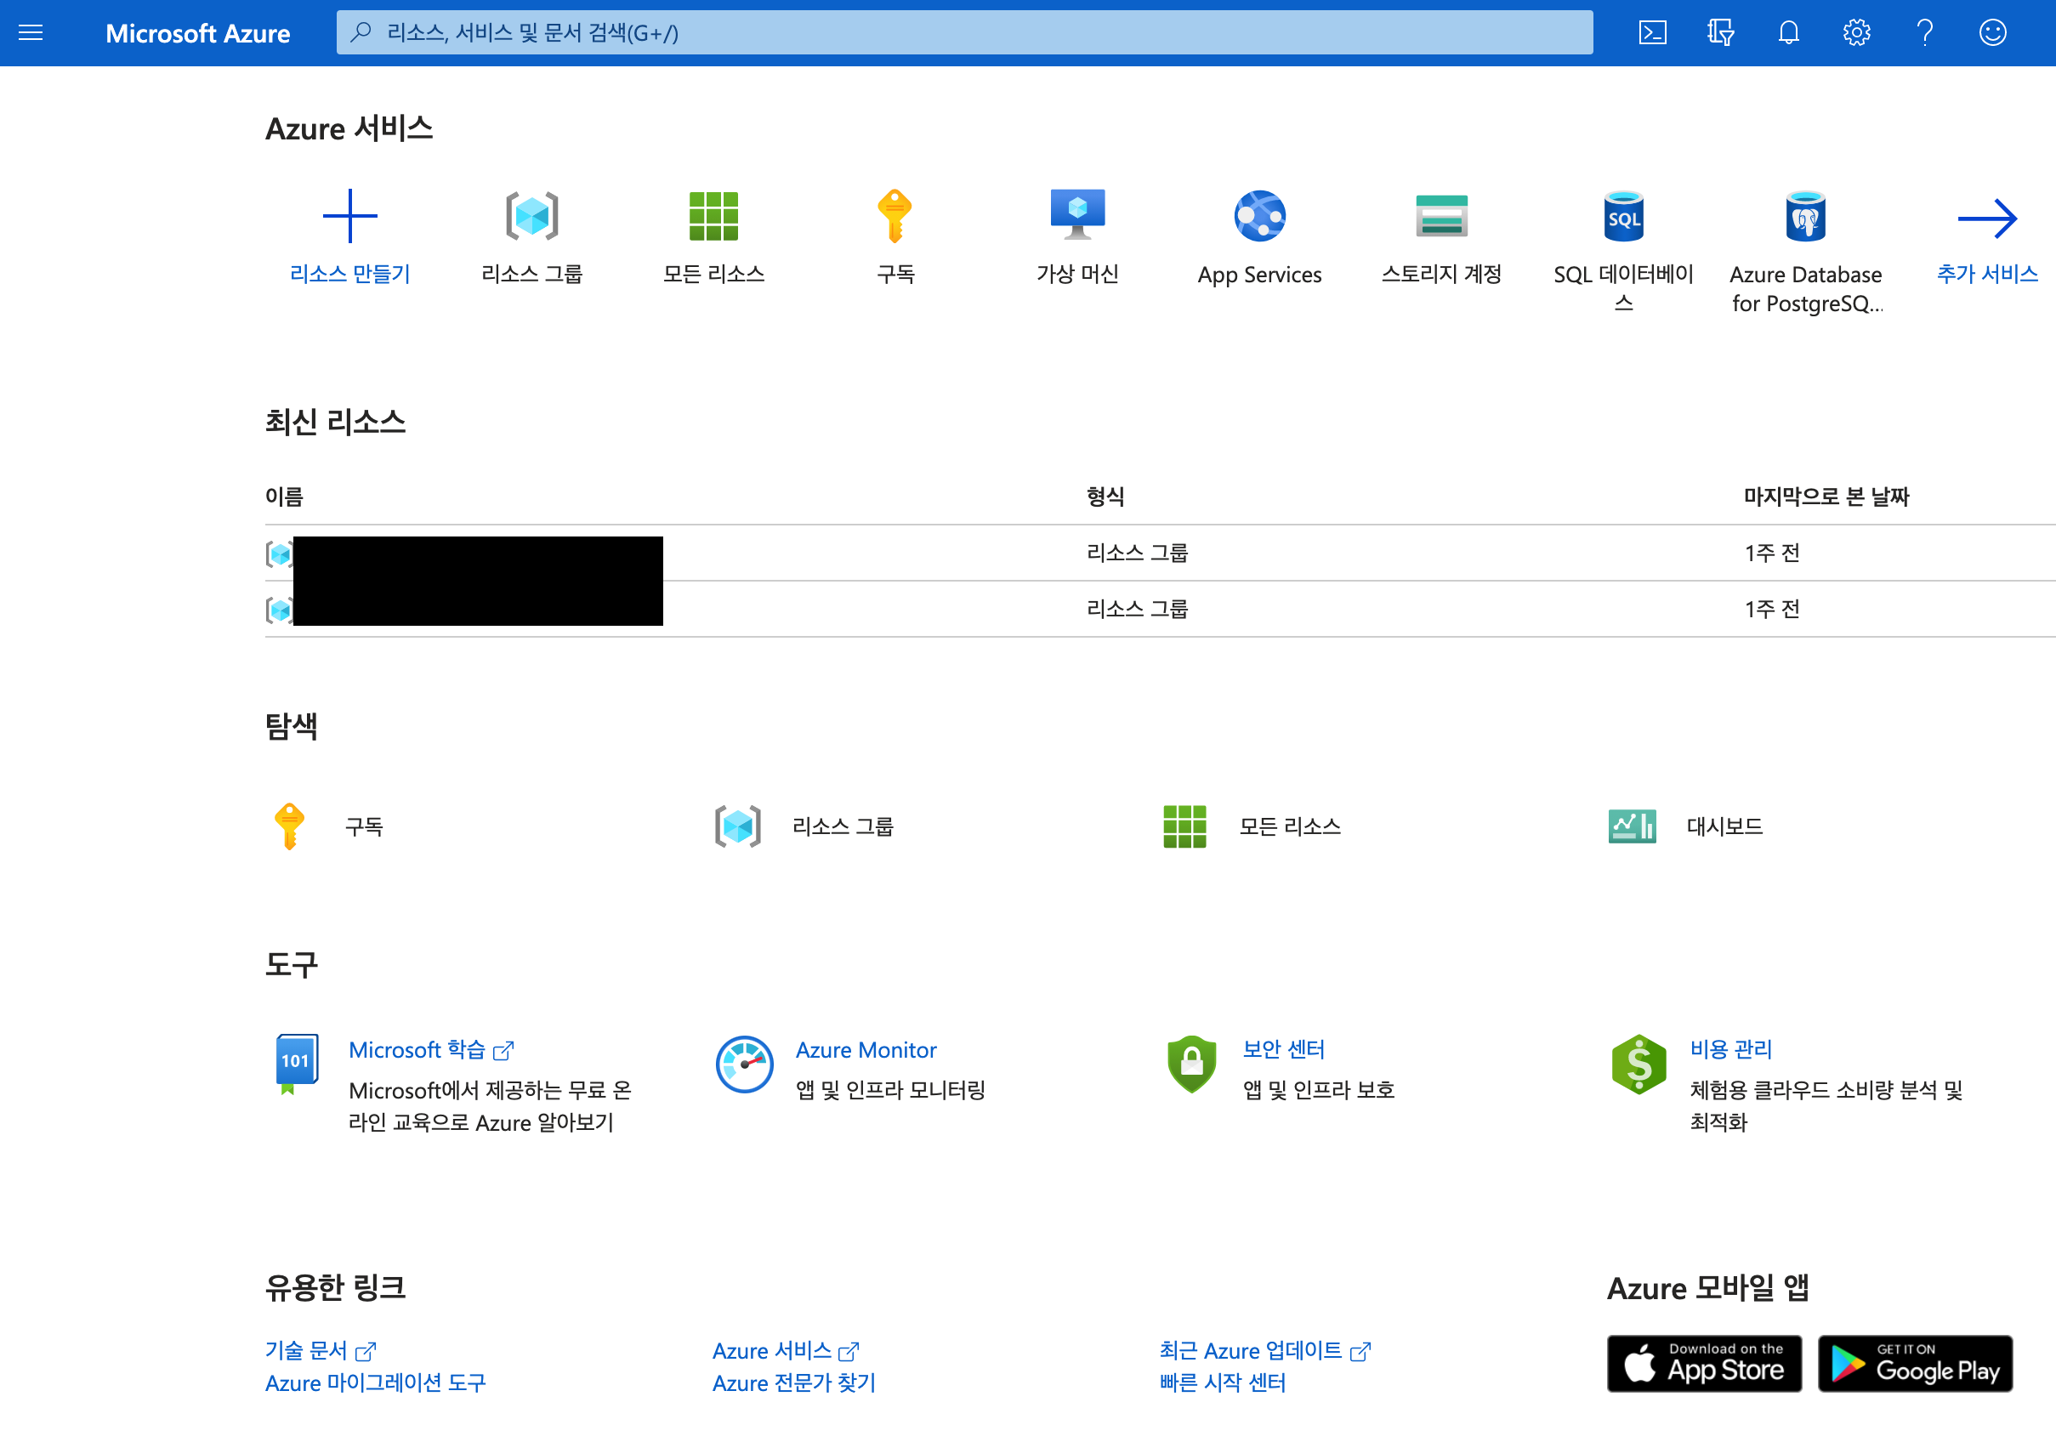Open 가상 머신 service icon
The image size is (2056, 1442).
(x=1077, y=216)
